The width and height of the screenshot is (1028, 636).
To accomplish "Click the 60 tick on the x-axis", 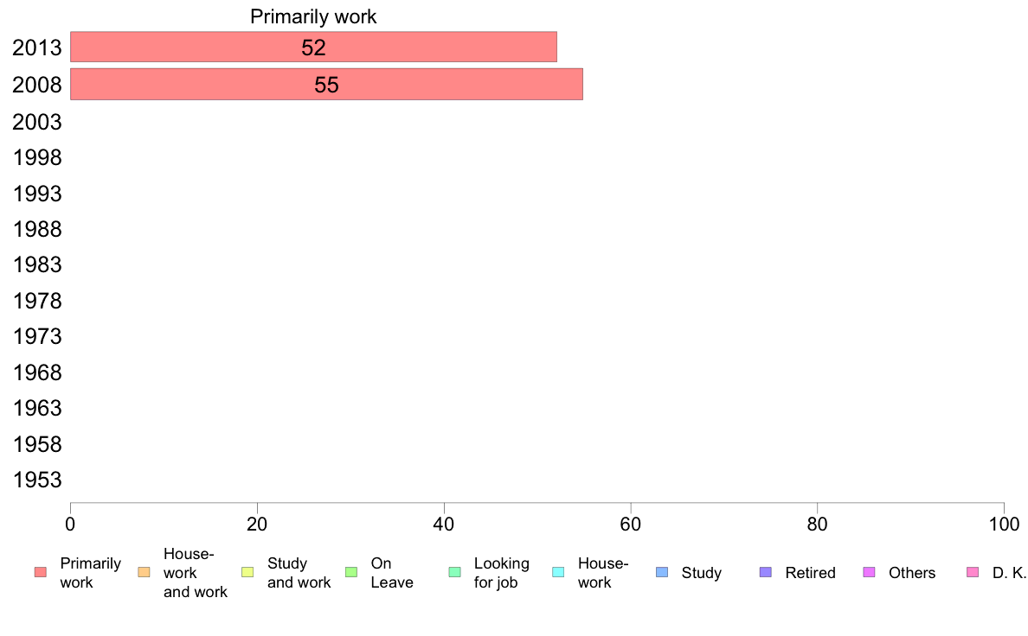I will [631, 524].
